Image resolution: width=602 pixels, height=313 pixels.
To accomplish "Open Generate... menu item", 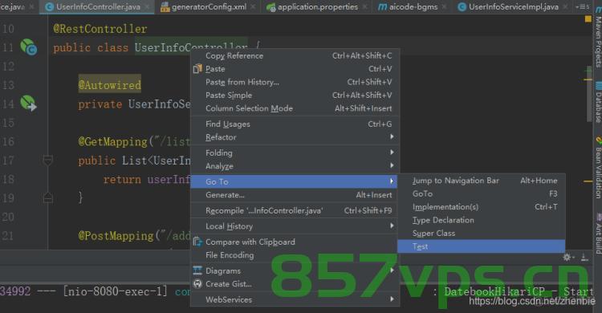I will click(x=295, y=195).
